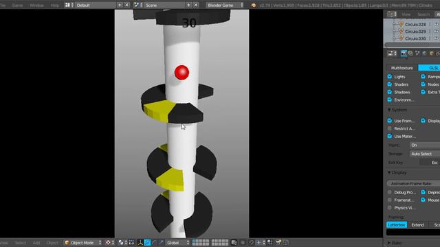The width and height of the screenshot is (440, 247).
Task: Delete the Default screen layout
Action: [x=126, y=5]
